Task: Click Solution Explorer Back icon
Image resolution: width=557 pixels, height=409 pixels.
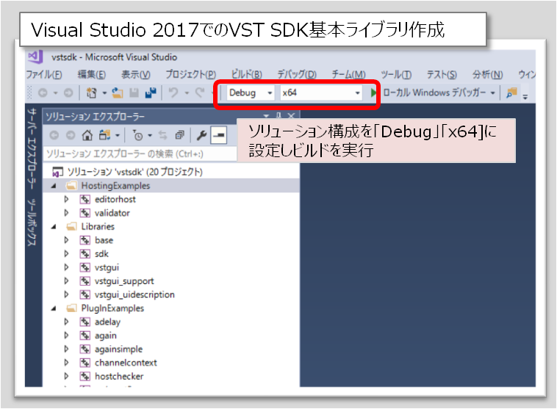Action: point(54,135)
